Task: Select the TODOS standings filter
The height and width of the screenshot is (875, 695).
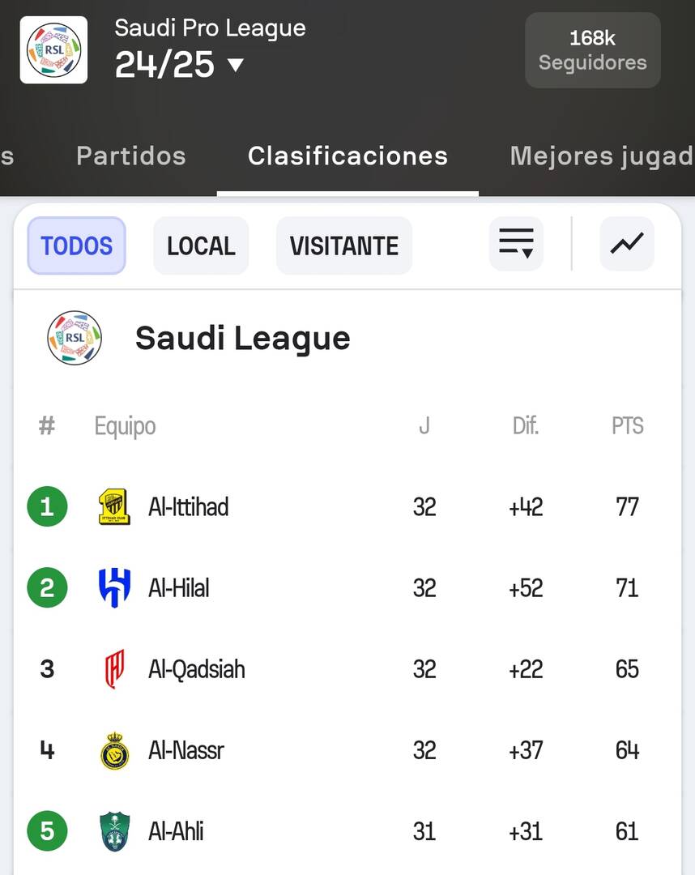Action: pyautogui.click(x=76, y=245)
